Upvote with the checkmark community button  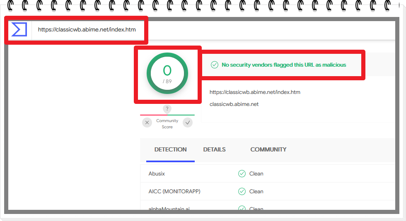pos(188,123)
